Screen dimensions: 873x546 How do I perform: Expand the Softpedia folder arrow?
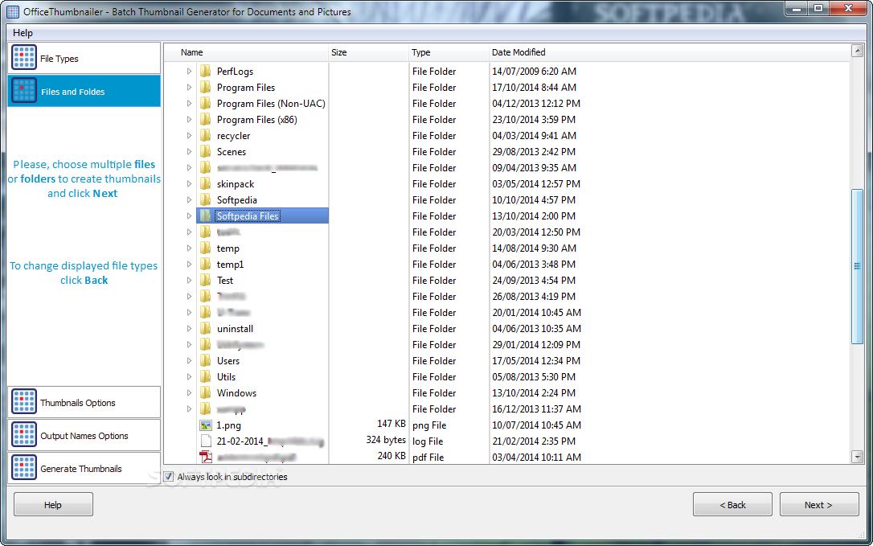click(189, 200)
